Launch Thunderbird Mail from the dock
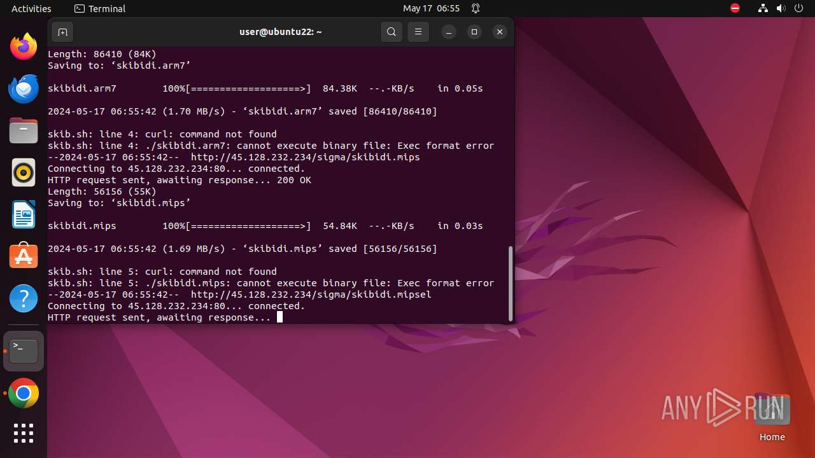The image size is (815, 458). point(24,88)
